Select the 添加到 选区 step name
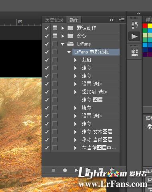The height and width of the screenshot is (192, 152). (95, 92)
